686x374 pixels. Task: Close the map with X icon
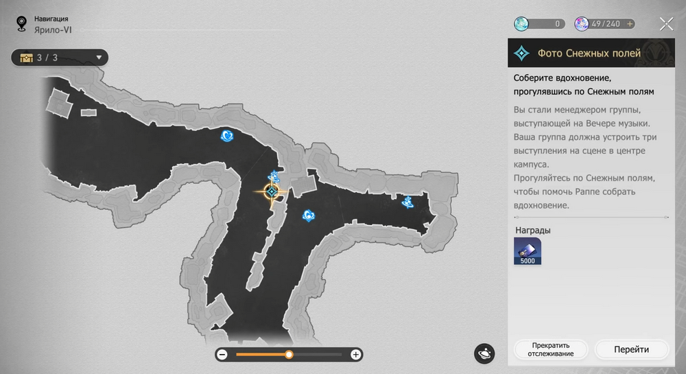tap(666, 24)
